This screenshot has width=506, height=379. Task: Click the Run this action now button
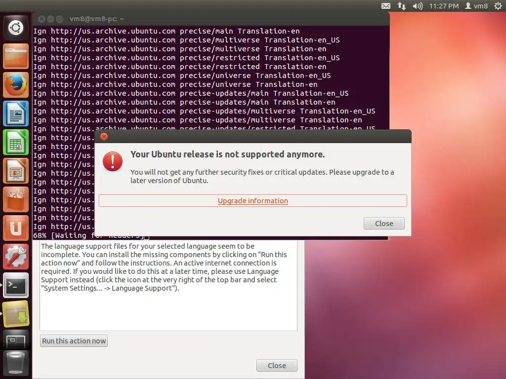(74, 341)
